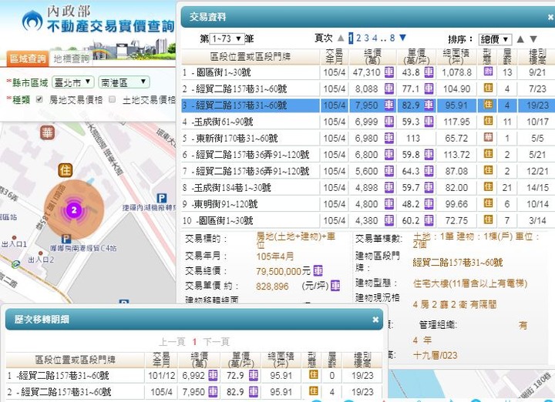
Task: Click the 華 marker on the map
Action: click(x=47, y=132)
